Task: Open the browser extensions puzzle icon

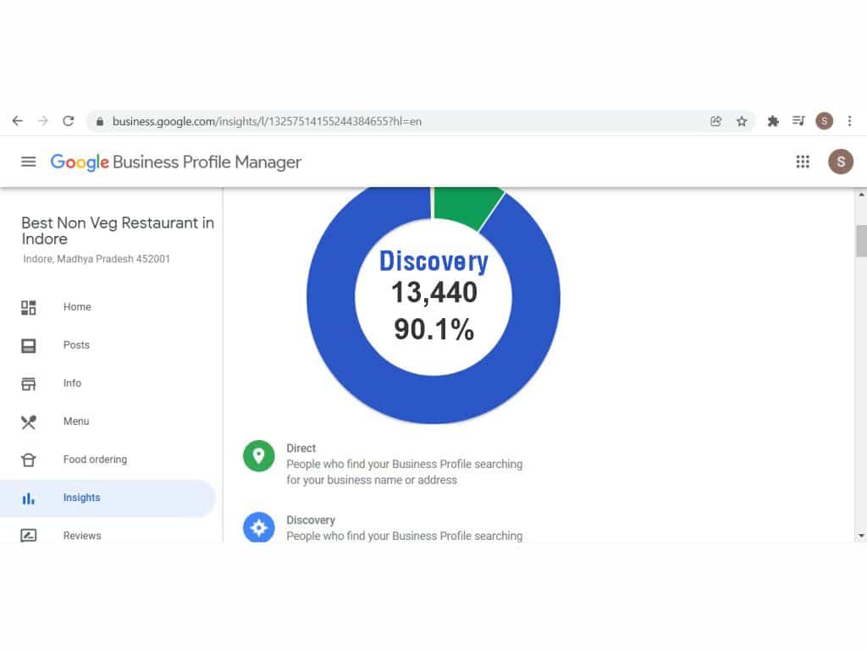Action: (x=772, y=121)
